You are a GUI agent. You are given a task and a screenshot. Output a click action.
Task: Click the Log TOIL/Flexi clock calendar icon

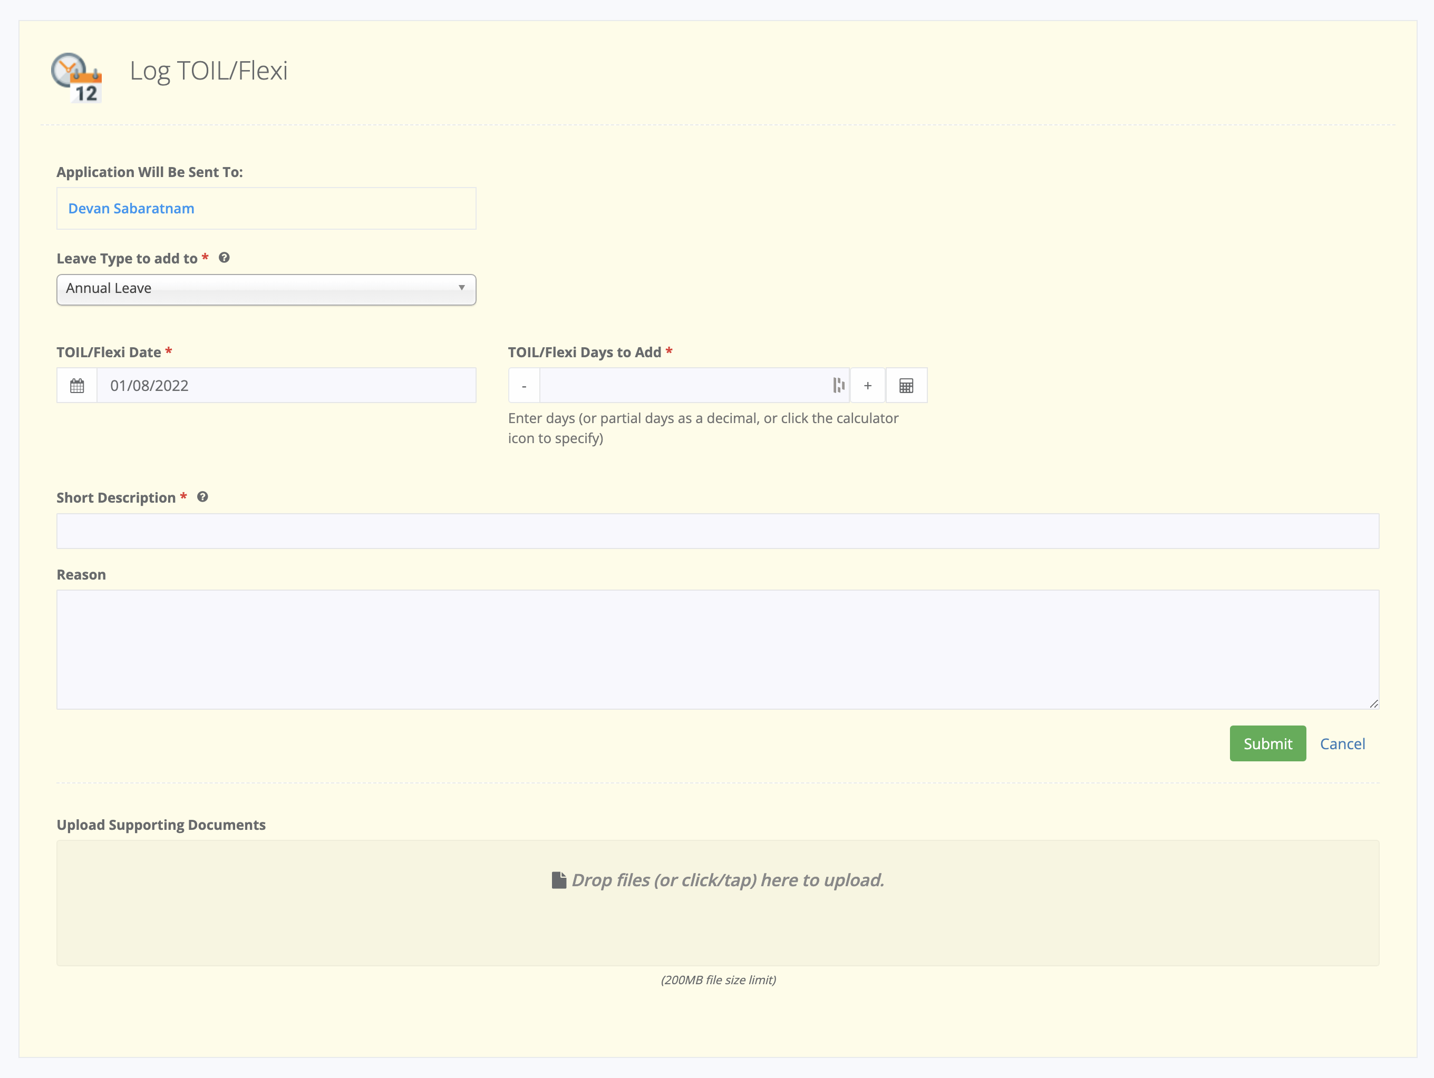pos(76,77)
